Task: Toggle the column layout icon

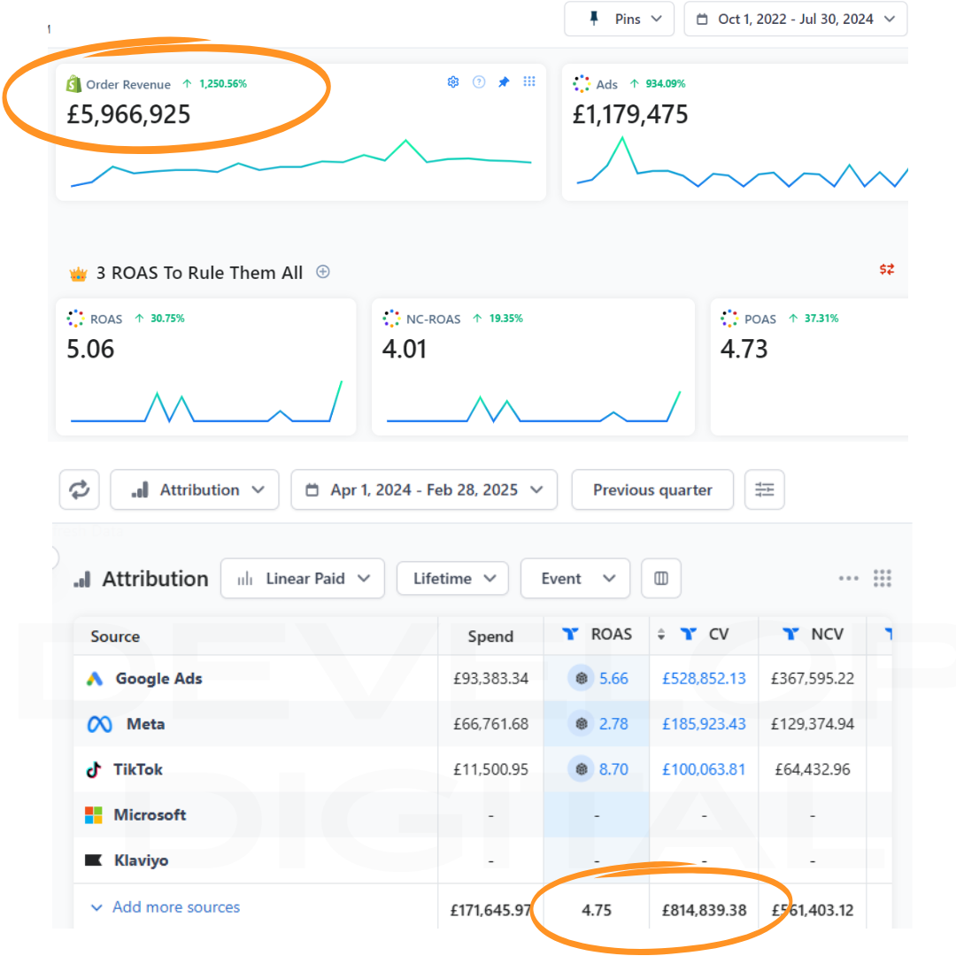Action: point(660,579)
